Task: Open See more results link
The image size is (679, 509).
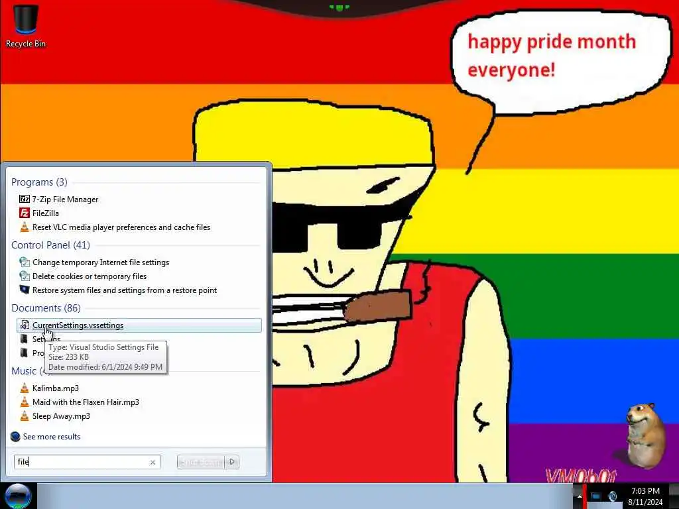Action: (x=52, y=437)
